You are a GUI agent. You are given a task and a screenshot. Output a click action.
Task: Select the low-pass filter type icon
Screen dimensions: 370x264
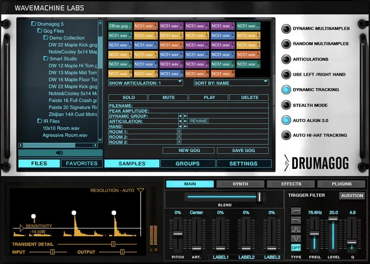[x=296, y=220]
